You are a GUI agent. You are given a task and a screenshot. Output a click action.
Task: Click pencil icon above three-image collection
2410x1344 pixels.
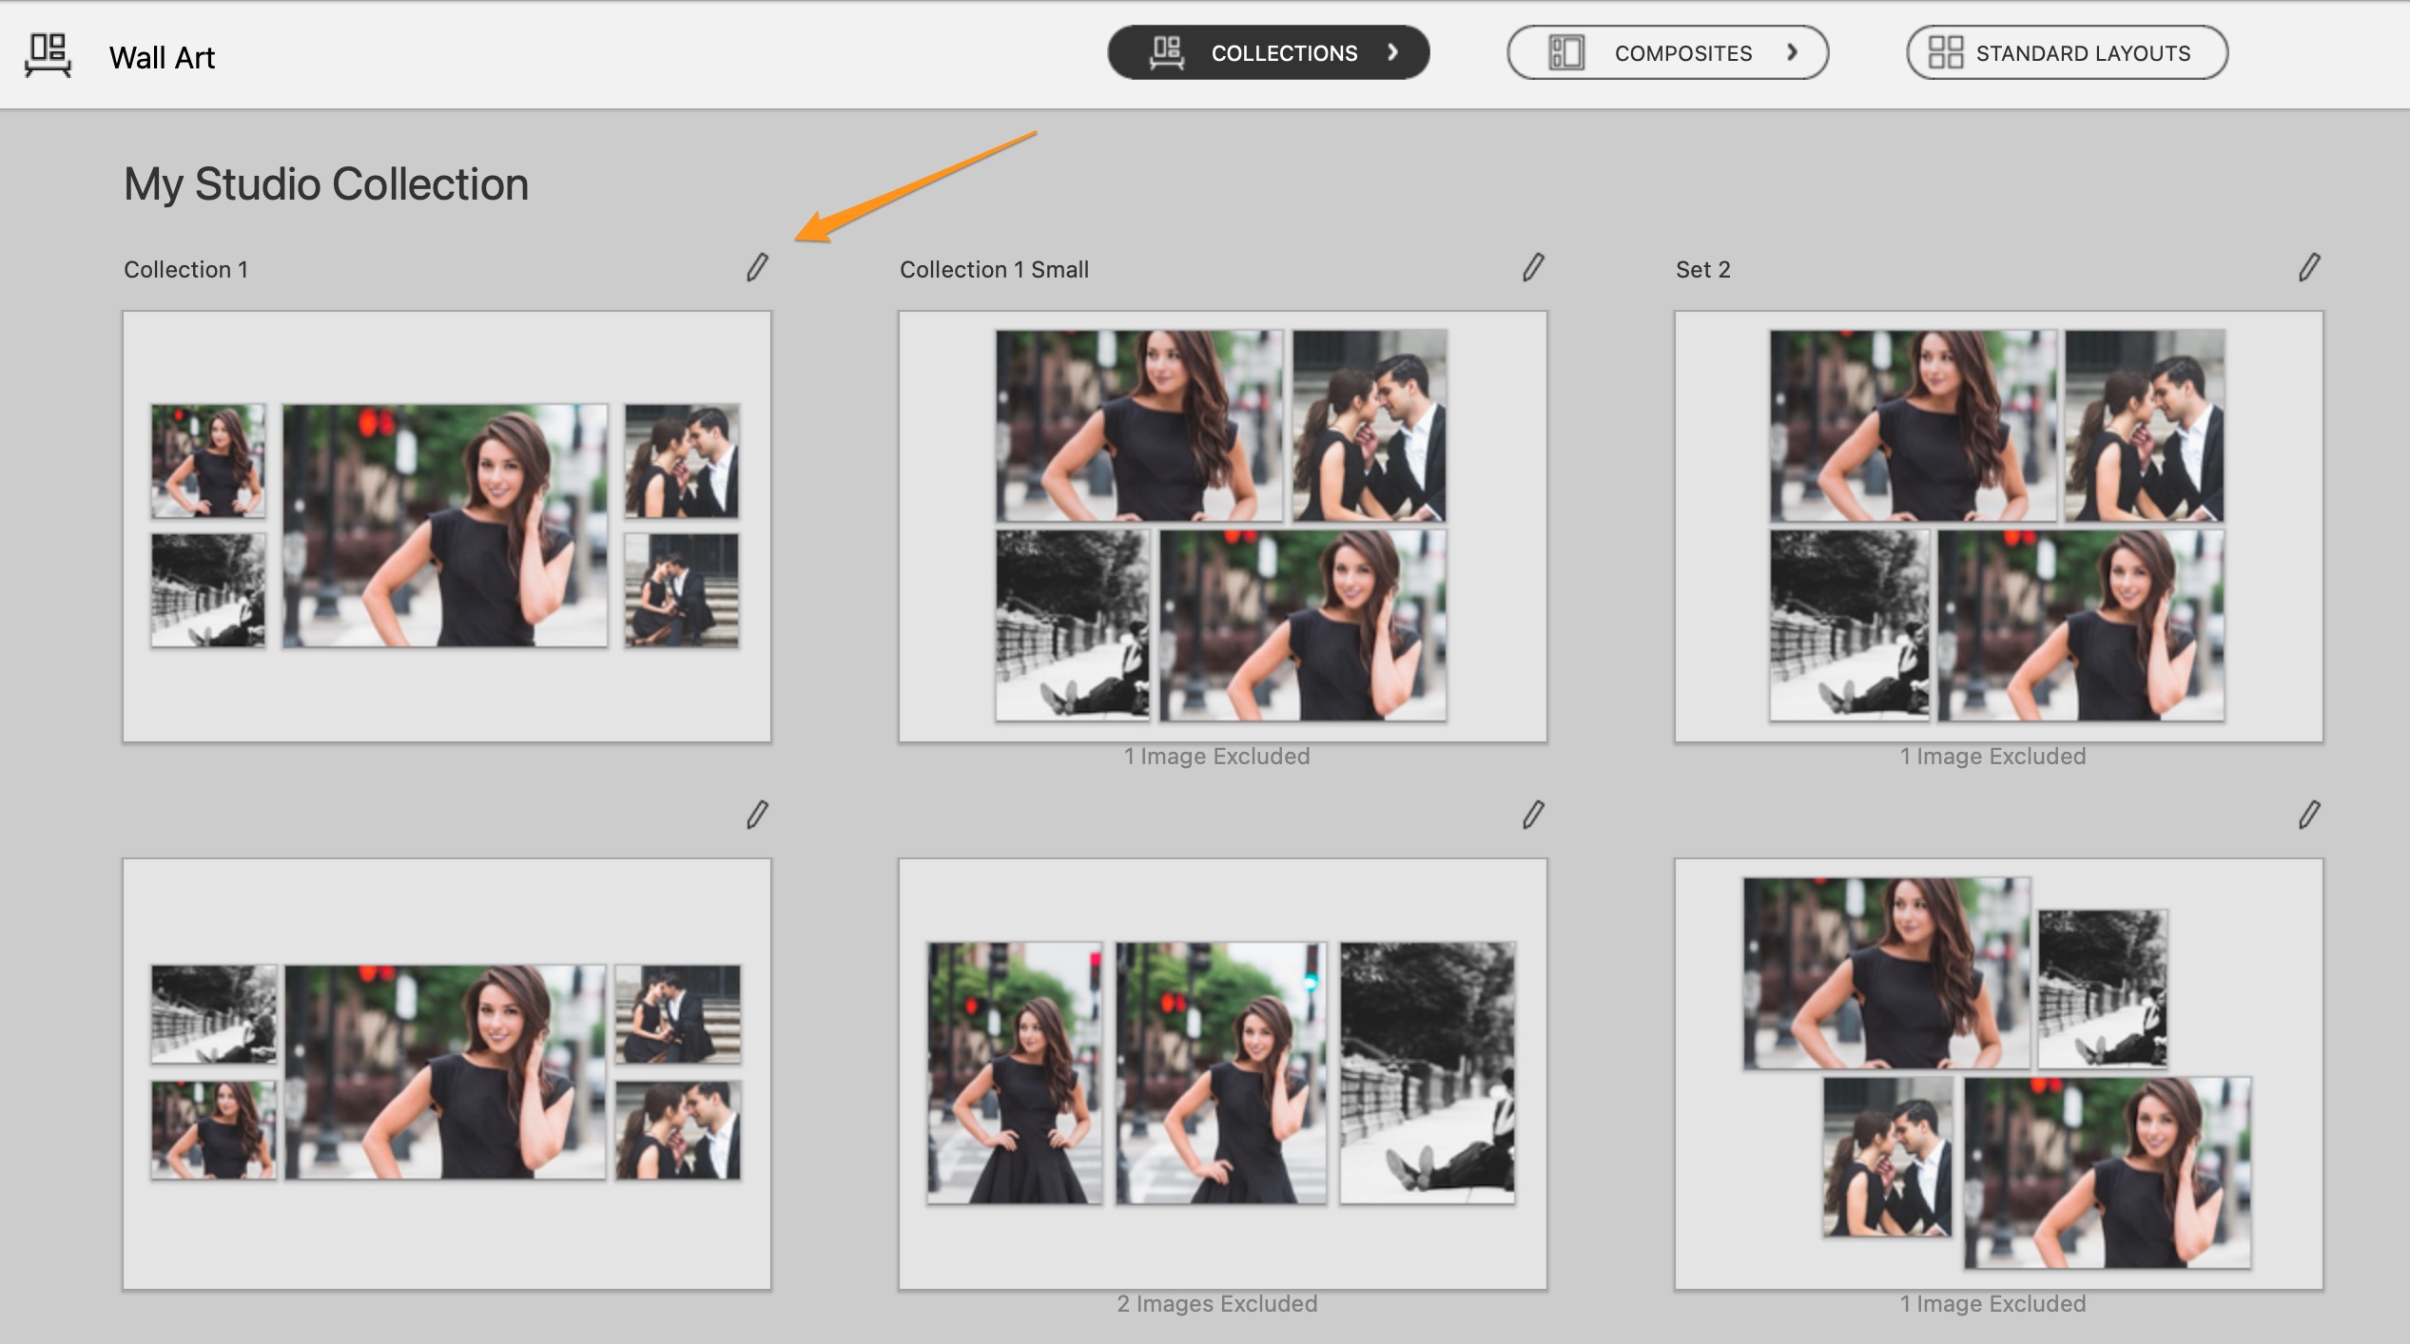pos(1533,816)
